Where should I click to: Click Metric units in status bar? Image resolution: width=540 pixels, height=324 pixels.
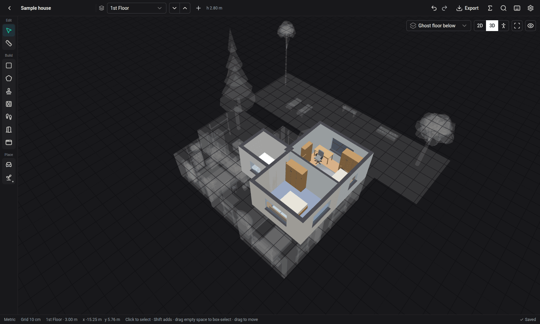pyautogui.click(x=10, y=320)
